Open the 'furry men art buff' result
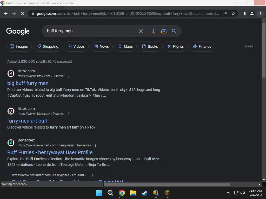The image size is (266, 199). pos(28,121)
